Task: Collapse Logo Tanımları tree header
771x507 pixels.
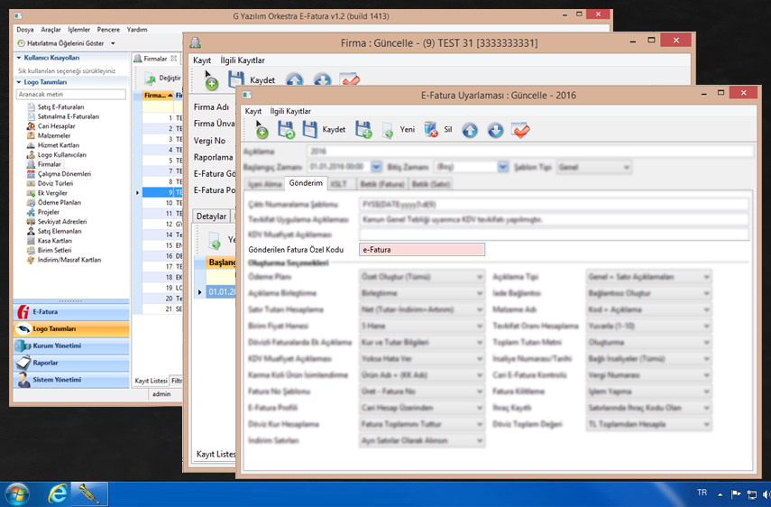Action: point(19,82)
